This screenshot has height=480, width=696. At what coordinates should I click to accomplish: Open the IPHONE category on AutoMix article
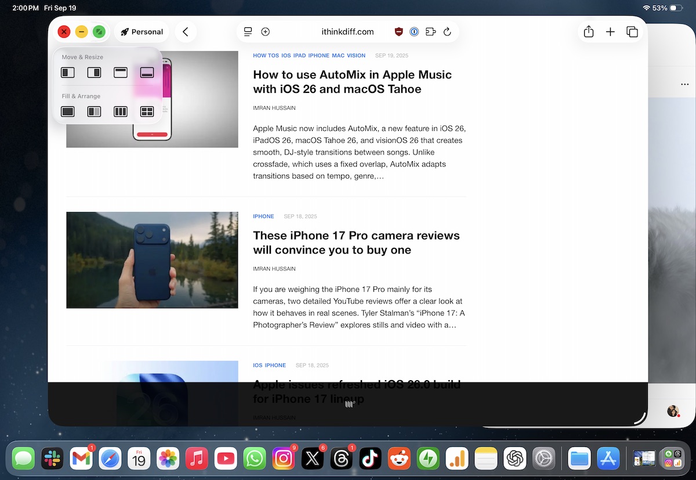coord(318,56)
